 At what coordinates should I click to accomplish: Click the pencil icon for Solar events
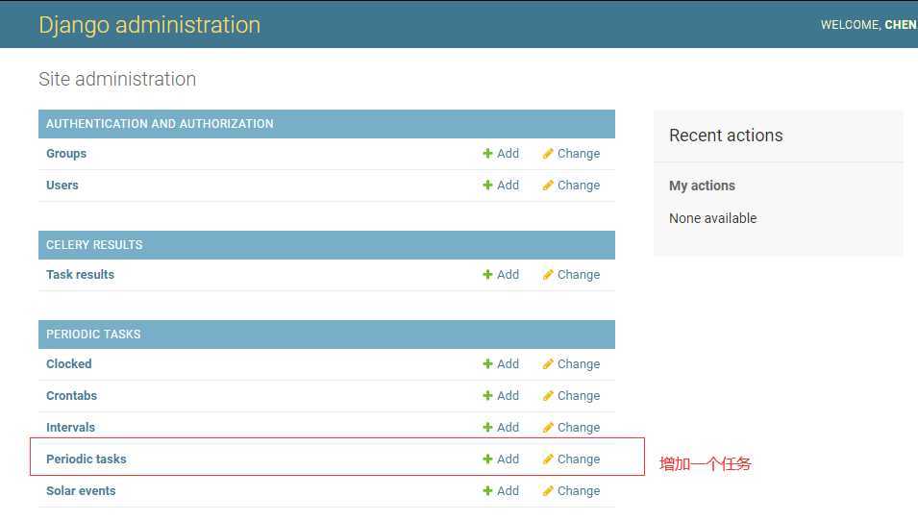547,490
